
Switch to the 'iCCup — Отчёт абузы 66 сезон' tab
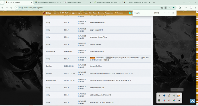point(137,2)
